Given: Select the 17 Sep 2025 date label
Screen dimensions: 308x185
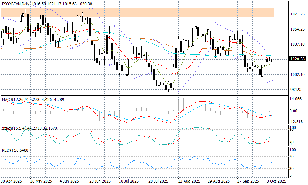Looking at the screenshot, I should pyautogui.click(x=249, y=181).
